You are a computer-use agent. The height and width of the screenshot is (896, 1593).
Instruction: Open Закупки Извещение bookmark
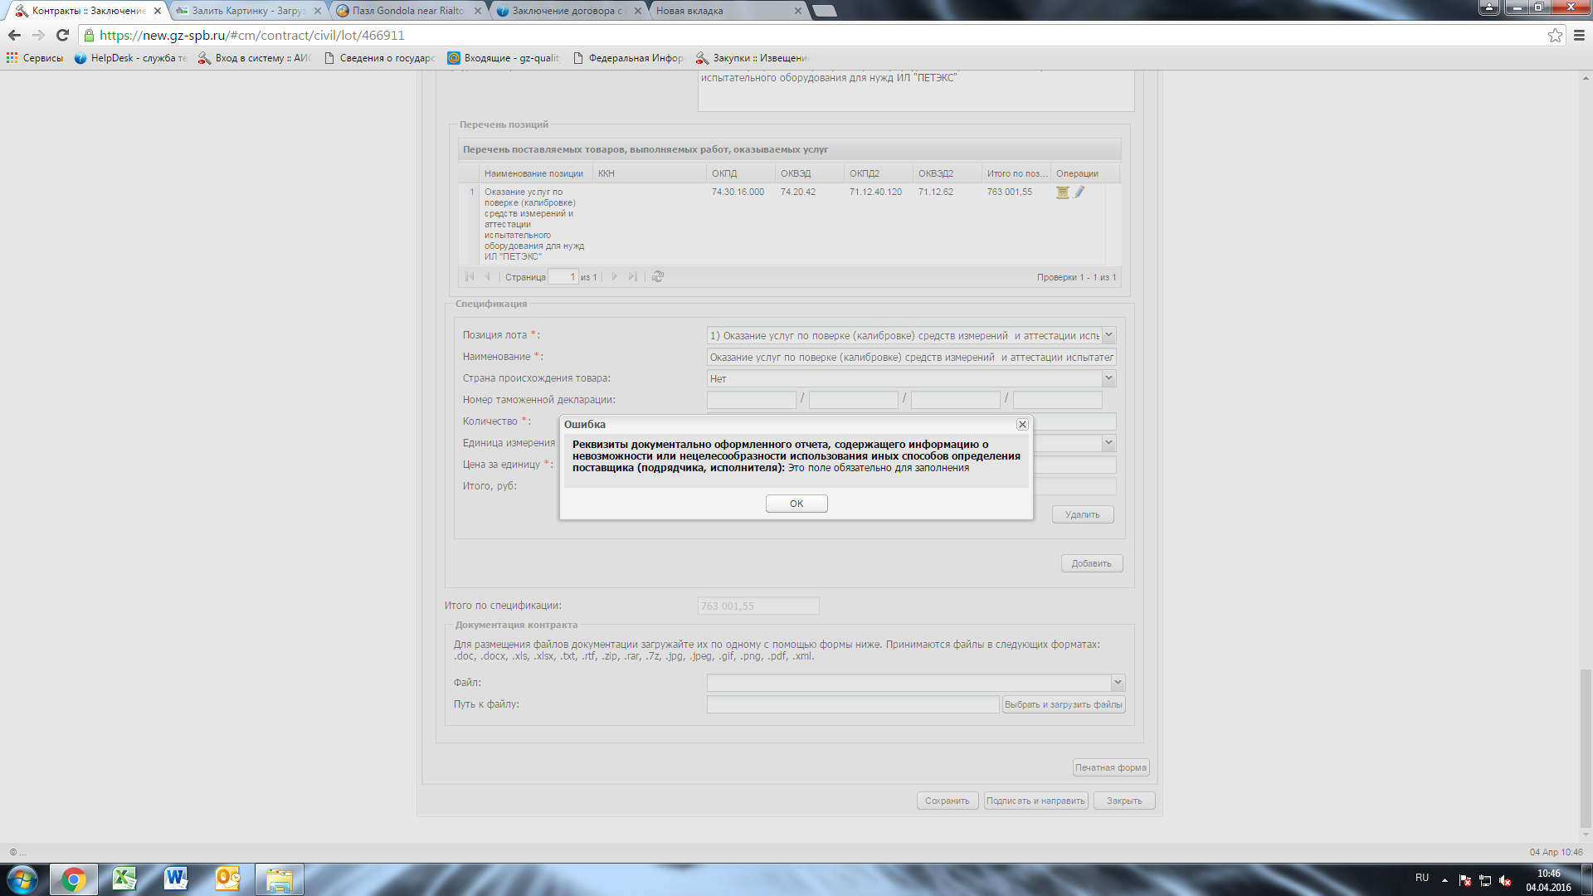click(x=753, y=58)
